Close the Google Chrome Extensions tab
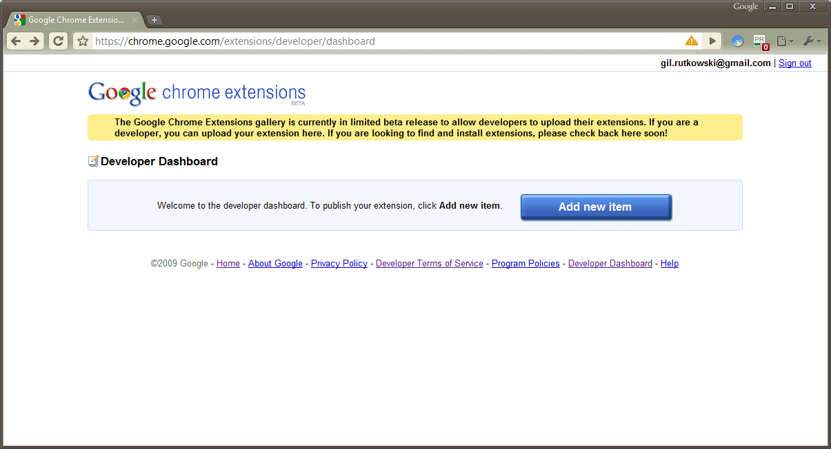Image resolution: width=831 pixels, height=449 pixels. 134,20
